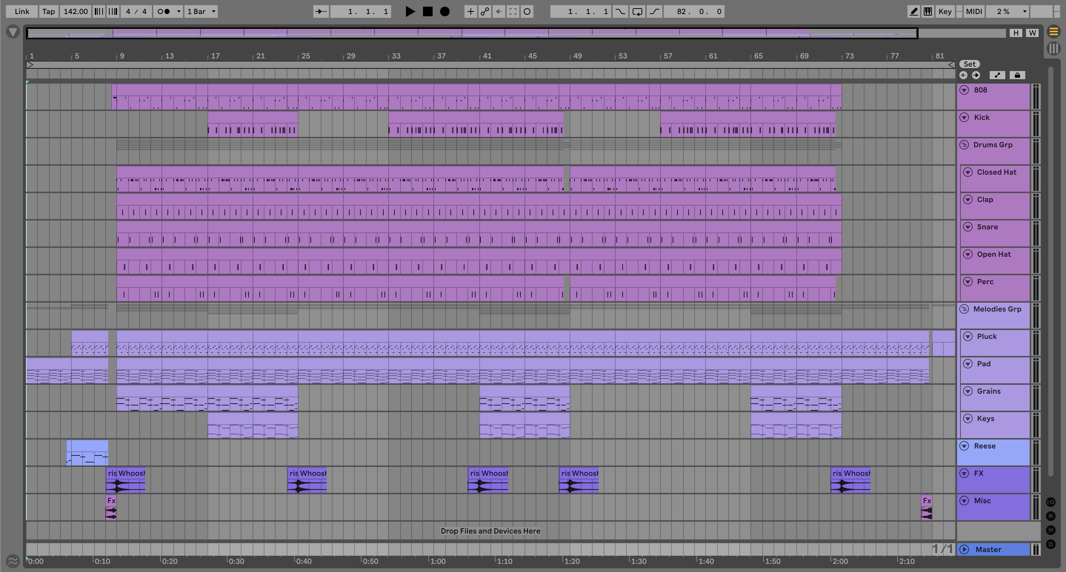Click the 142.00 tempo field

point(75,11)
